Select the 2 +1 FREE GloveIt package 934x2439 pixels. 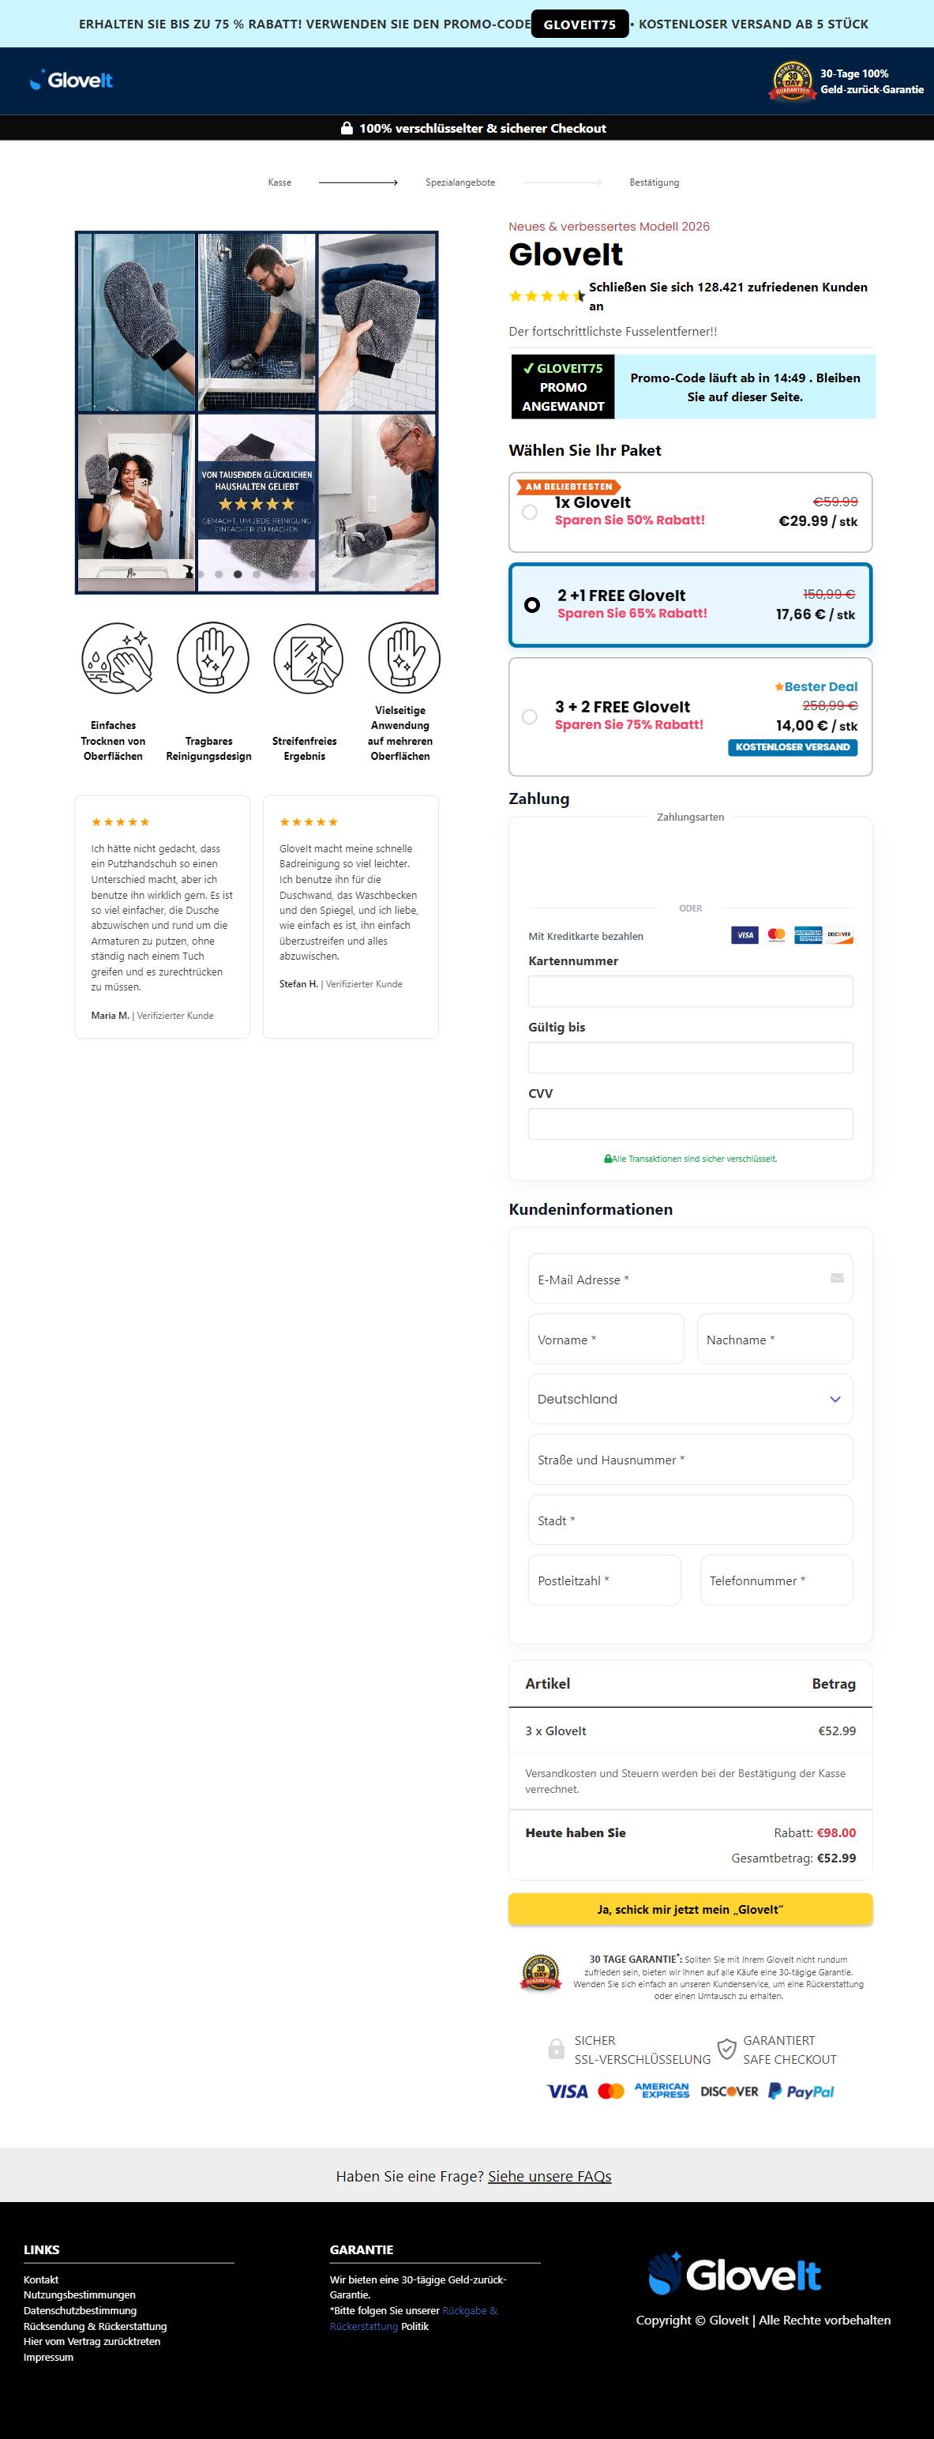[691, 605]
